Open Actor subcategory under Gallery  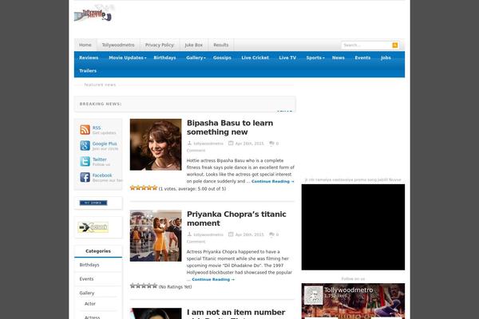90,304
